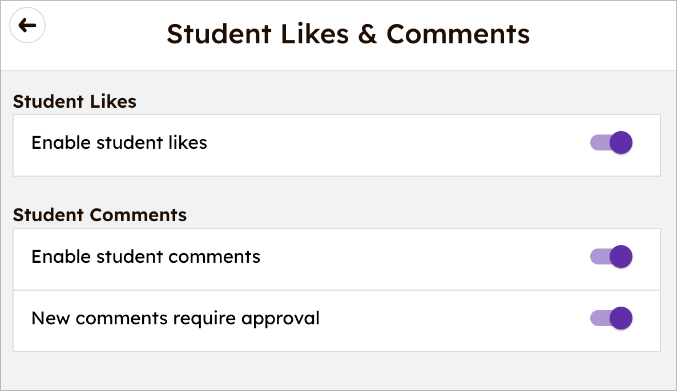The width and height of the screenshot is (677, 391).
Task: Click the "Enable student comments" label text
Action: tap(146, 256)
